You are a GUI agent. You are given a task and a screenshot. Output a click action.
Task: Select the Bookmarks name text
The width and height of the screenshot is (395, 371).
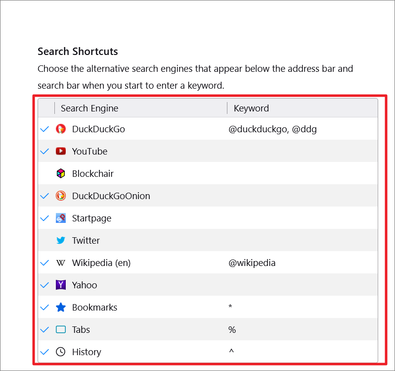(95, 308)
